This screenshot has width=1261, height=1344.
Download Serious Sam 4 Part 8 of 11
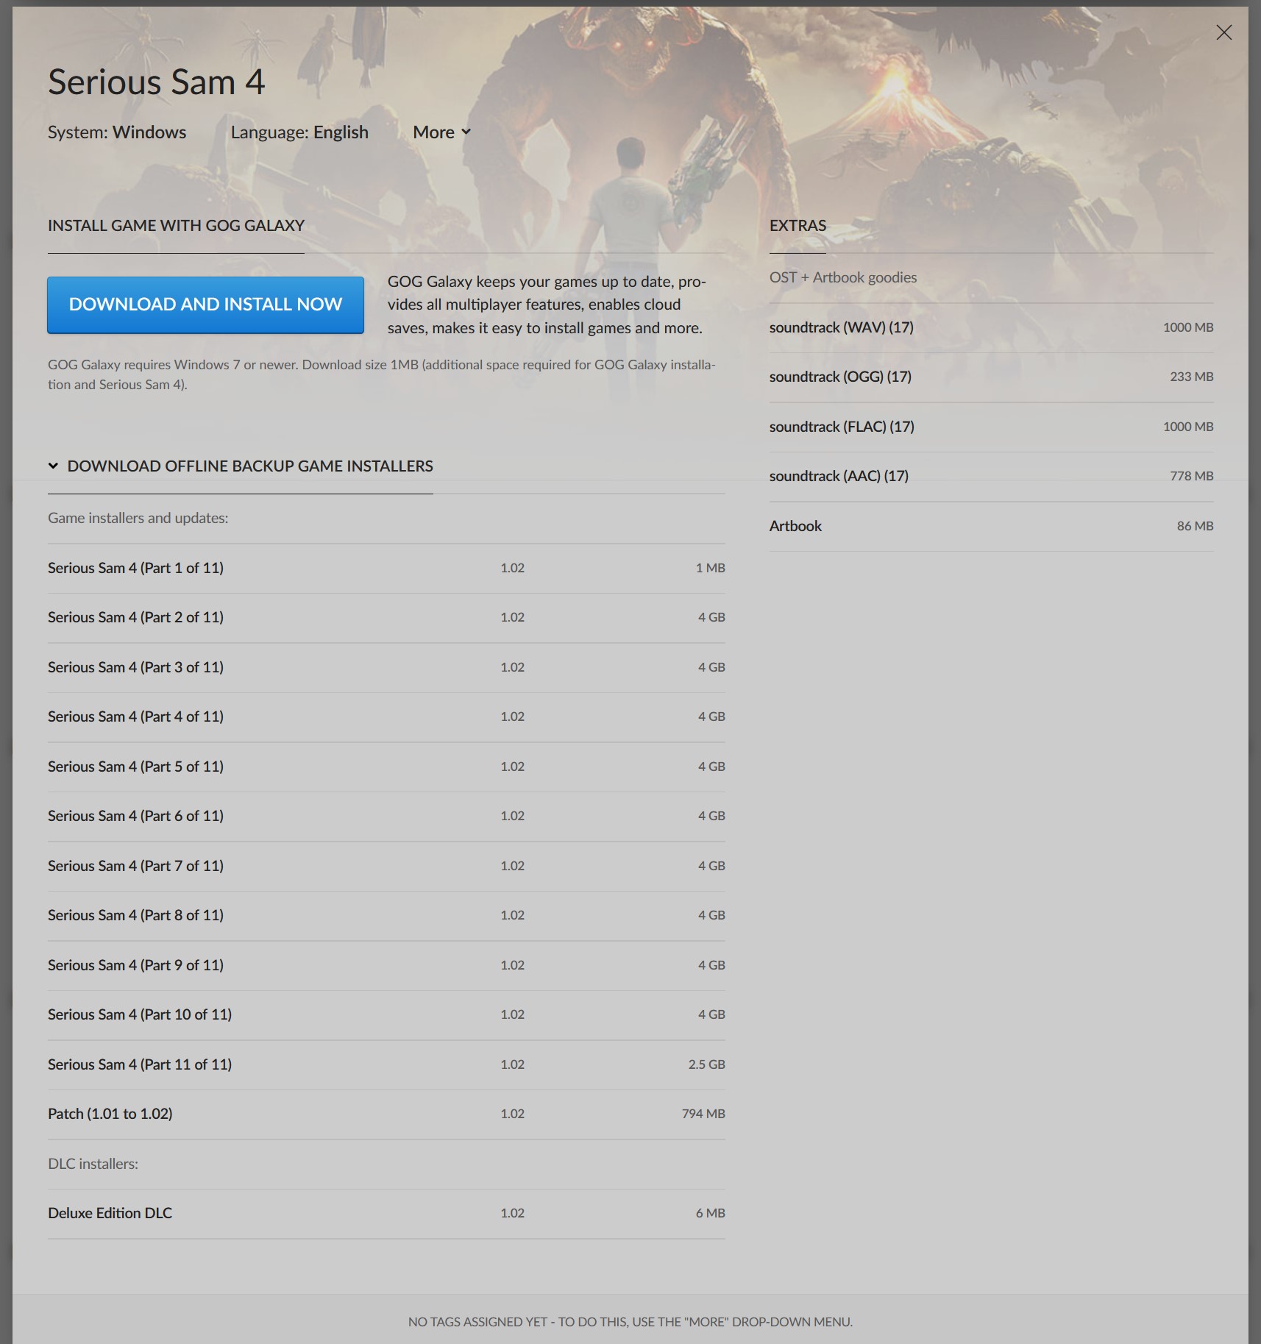tap(386, 915)
